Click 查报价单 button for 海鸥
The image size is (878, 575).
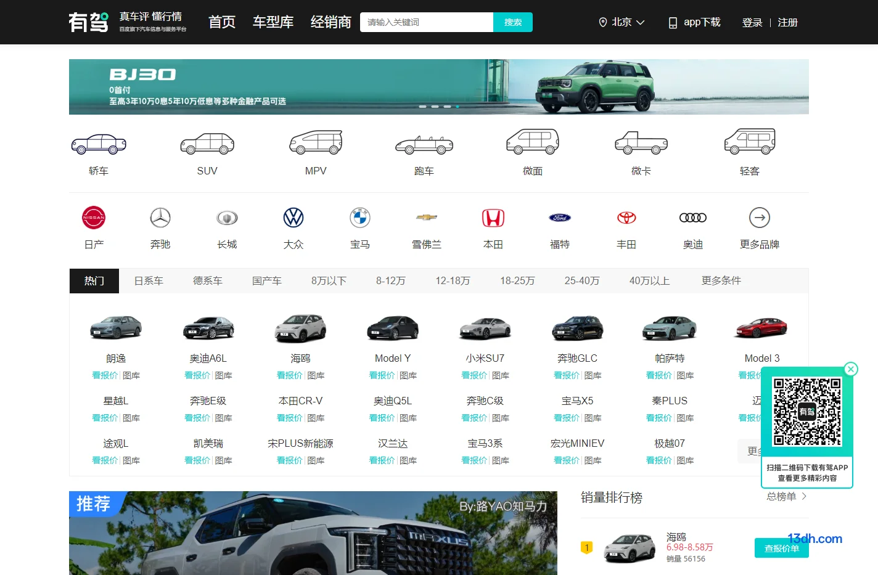[x=782, y=548]
